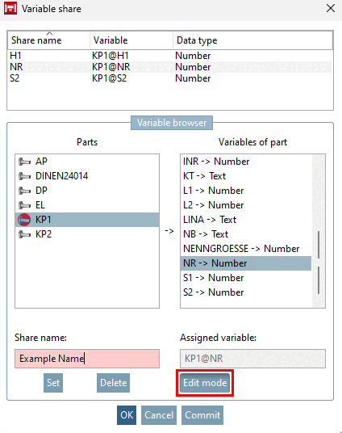Image resolution: width=342 pixels, height=433 pixels.
Task: Select the AP part in Parts list
Action: pyautogui.click(x=87, y=162)
